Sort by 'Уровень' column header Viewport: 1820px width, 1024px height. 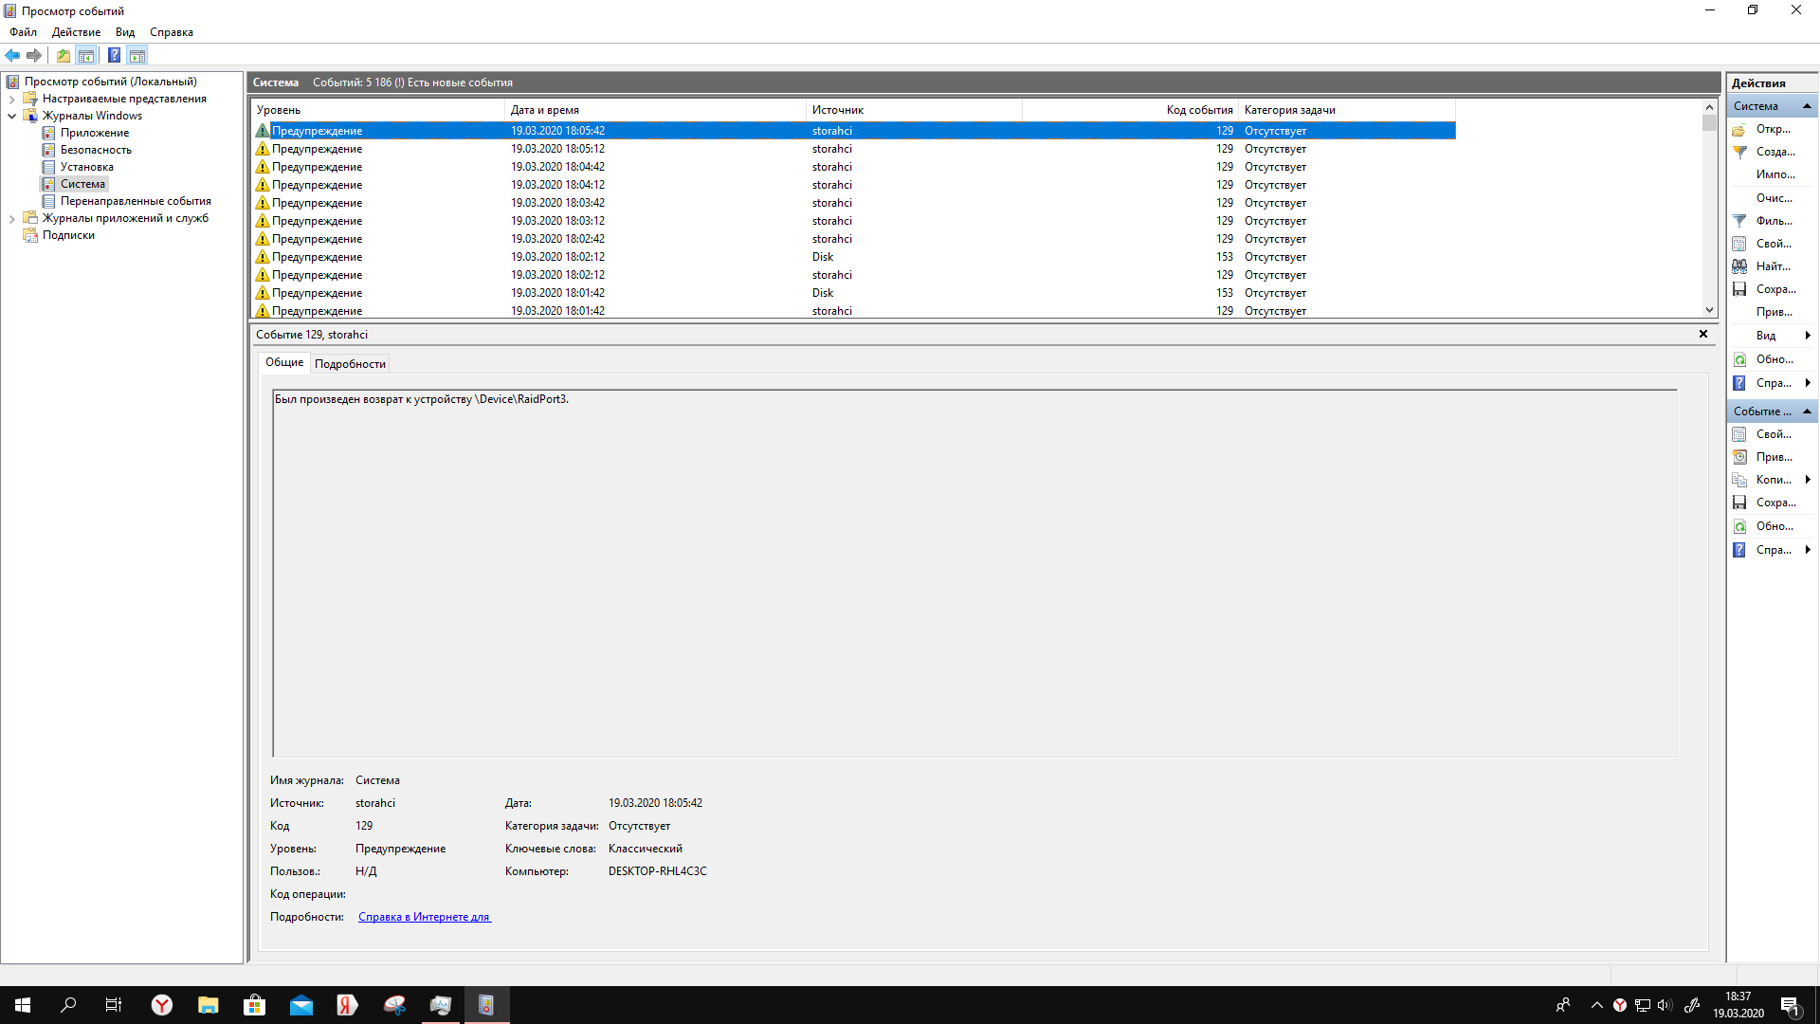(378, 110)
